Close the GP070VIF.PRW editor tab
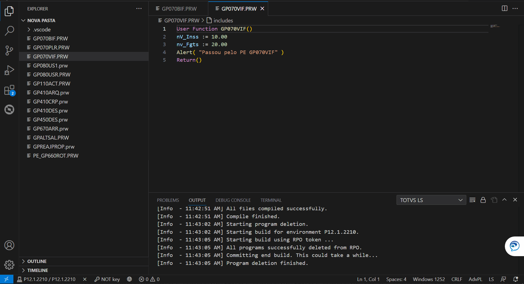This screenshot has width=524, height=284. 262,9
